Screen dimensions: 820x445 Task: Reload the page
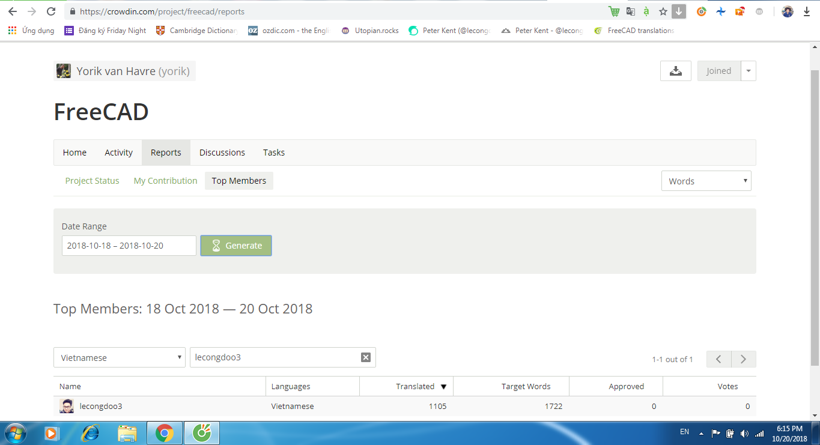pos(51,11)
